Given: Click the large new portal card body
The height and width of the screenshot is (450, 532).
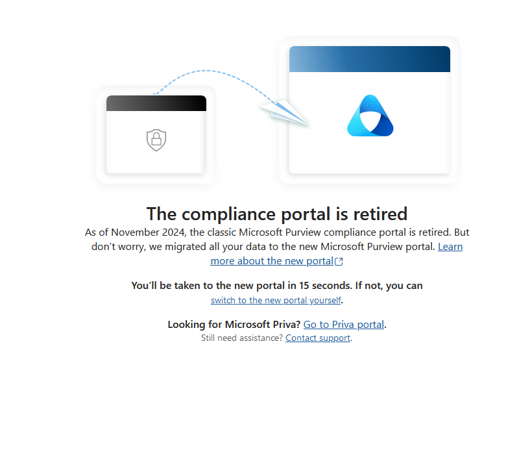Looking at the screenshot, I should coord(370,123).
